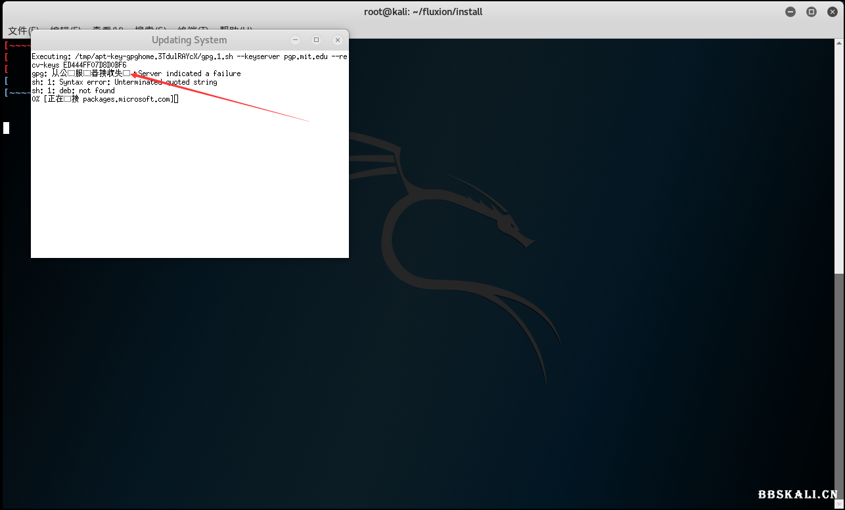Click the terminal scrollbar up arrow
This screenshot has height=510, width=845.
(x=840, y=43)
